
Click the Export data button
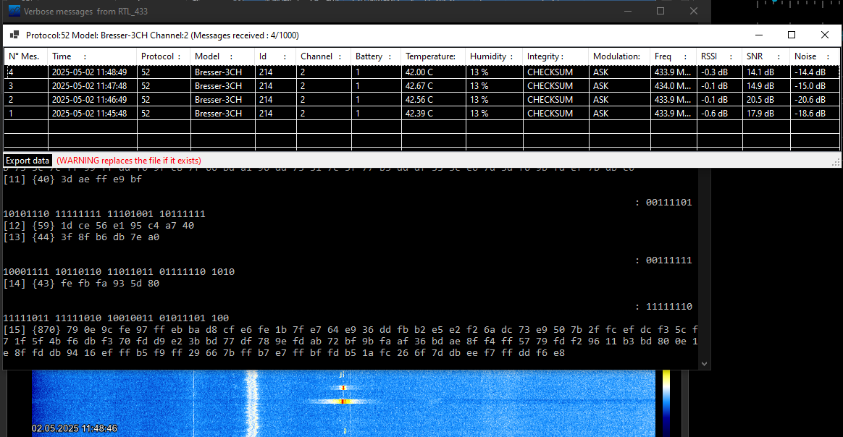tap(28, 161)
